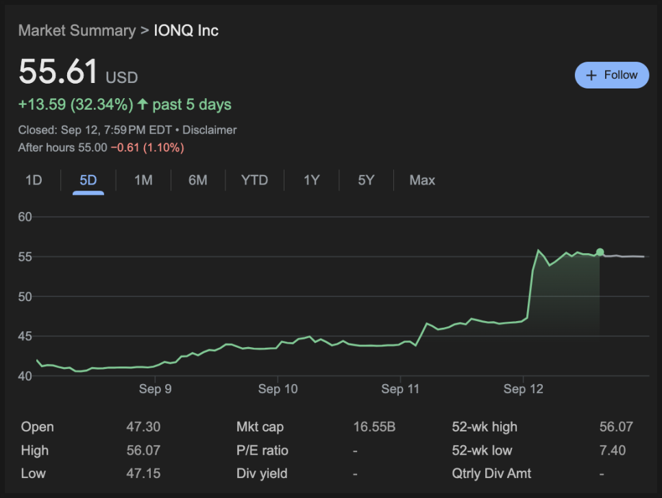Image resolution: width=662 pixels, height=498 pixels.
Task: Click the Low value 47.15
Action: tap(143, 473)
